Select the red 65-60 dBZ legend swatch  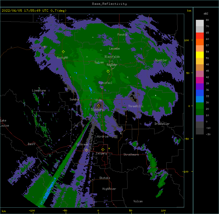(x=200, y=36)
